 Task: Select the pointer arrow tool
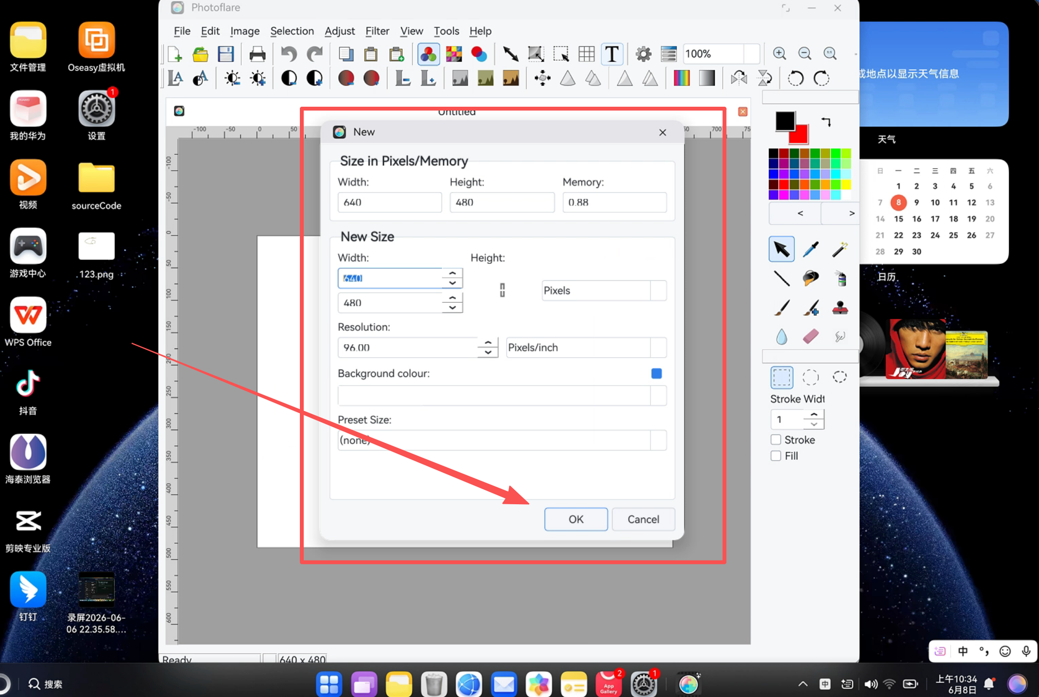click(x=781, y=249)
